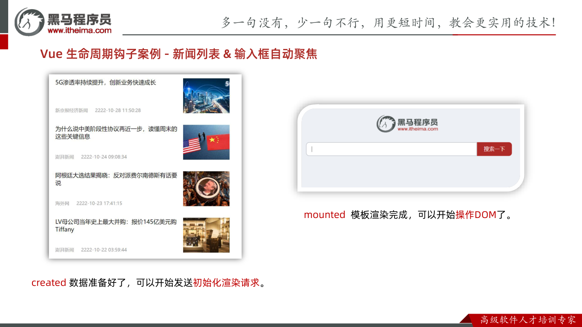Click the red word created
The image size is (582, 327).
click(48, 282)
